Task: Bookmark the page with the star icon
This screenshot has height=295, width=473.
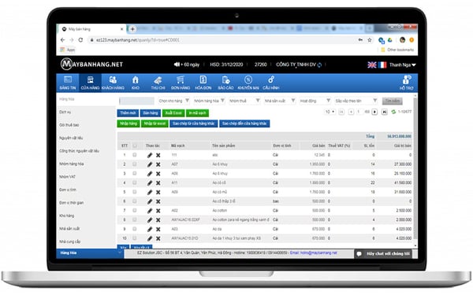Action: pos(370,40)
